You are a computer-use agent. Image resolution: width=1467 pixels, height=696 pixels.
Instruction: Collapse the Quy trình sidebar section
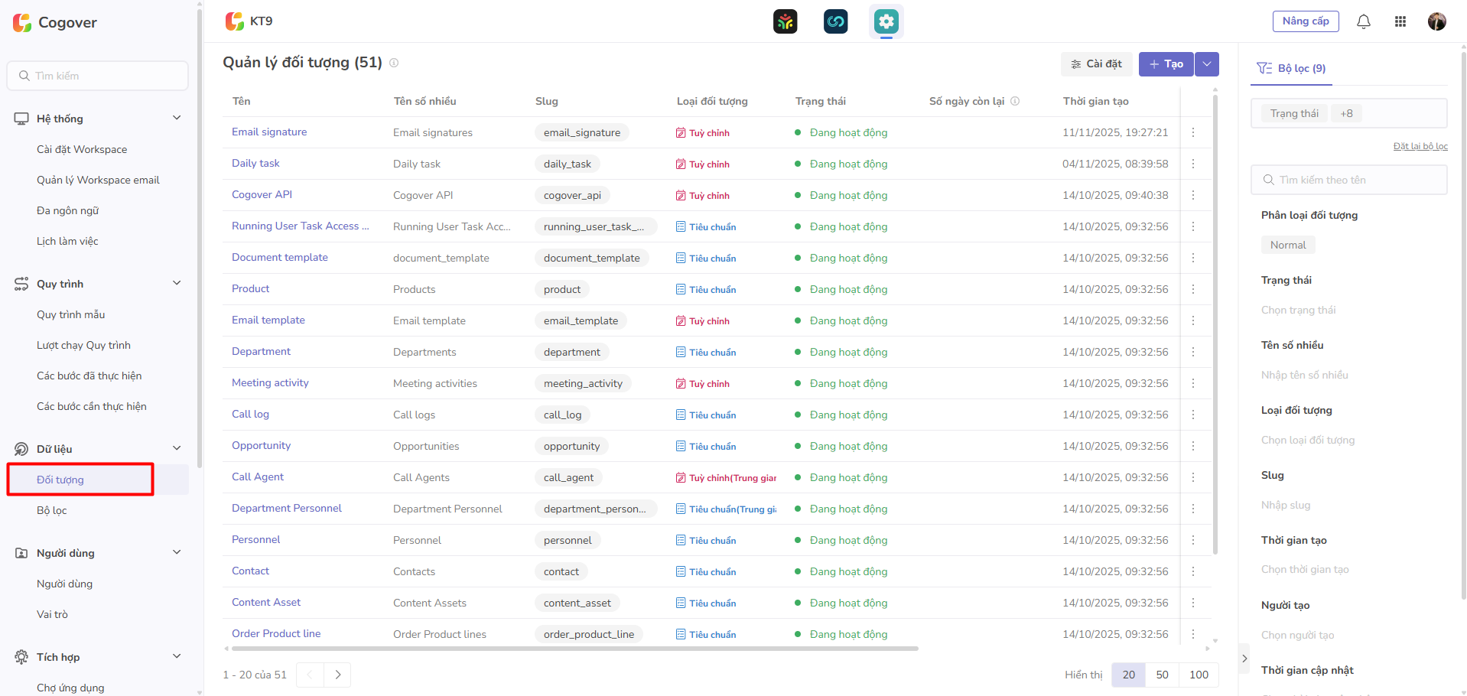pyautogui.click(x=177, y=283)
